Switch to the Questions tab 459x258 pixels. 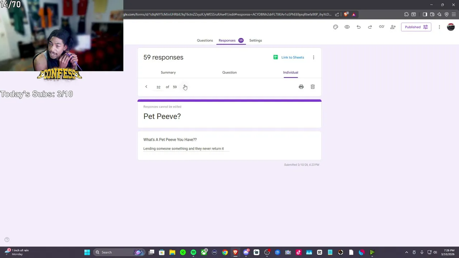tap(205, 40)
